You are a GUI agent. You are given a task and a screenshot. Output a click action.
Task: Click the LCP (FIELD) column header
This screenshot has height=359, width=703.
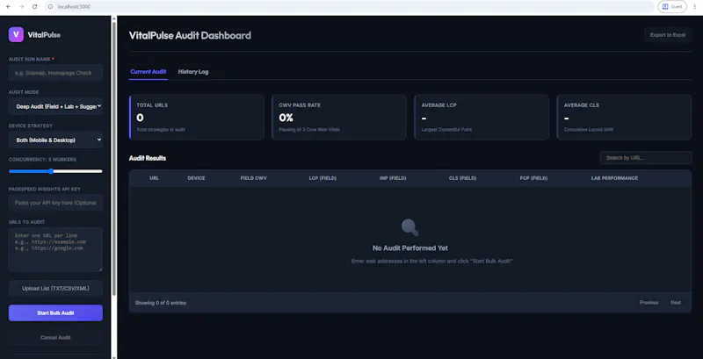coord(323,178)
